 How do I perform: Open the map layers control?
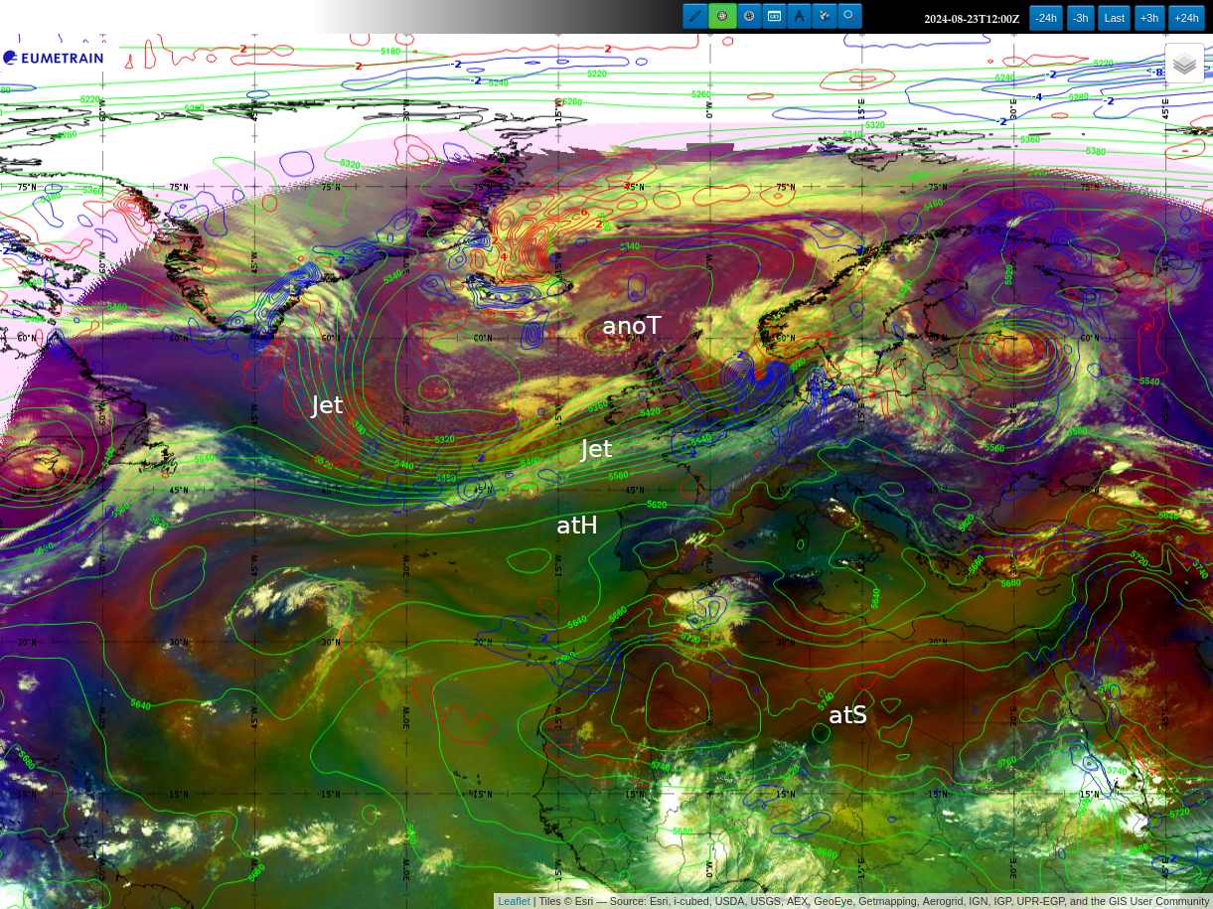(1184, 64)
